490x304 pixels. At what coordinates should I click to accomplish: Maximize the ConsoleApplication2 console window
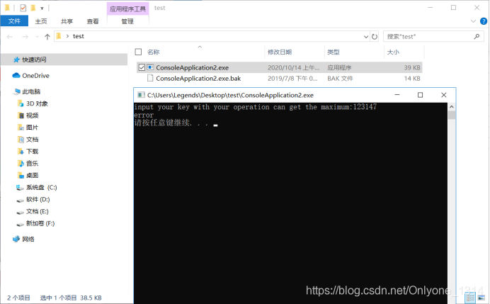click(421, 95)
